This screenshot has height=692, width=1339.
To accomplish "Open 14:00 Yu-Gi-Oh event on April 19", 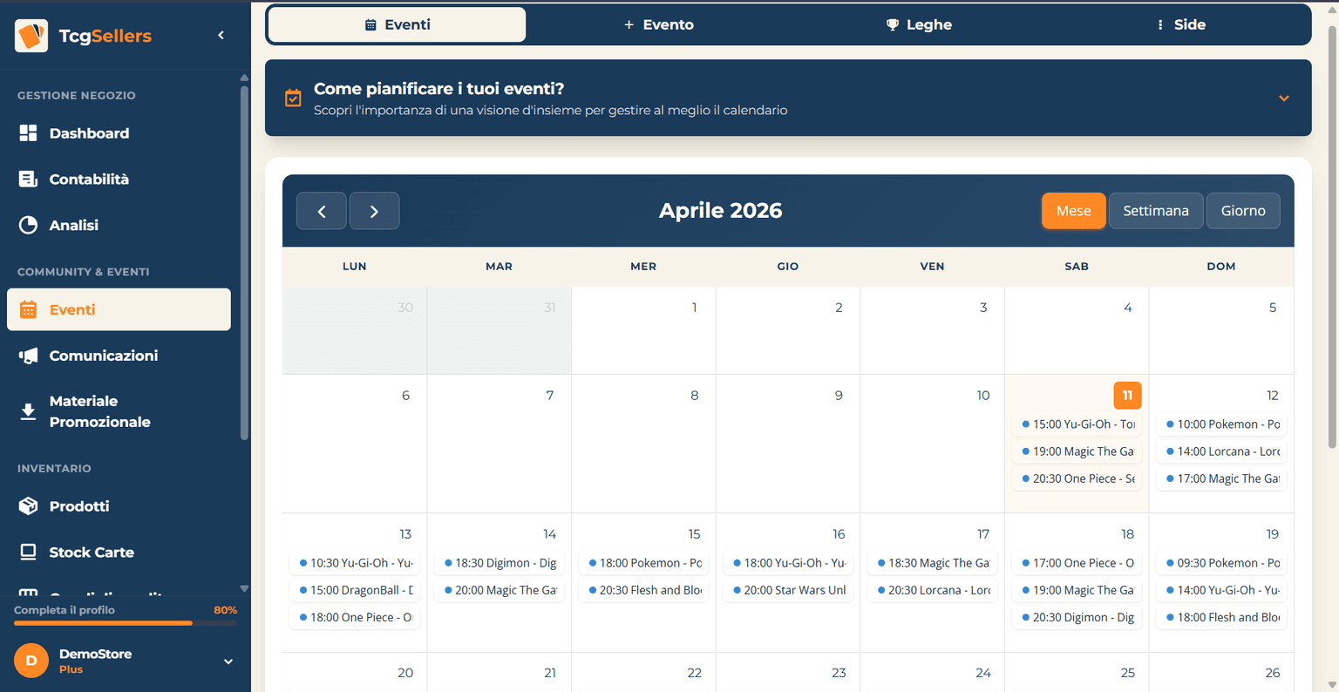I will click(x=1221, y=590).
